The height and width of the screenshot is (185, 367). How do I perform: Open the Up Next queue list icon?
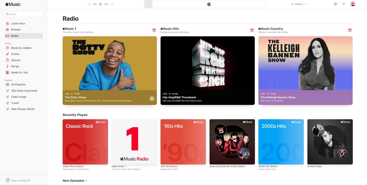pos(343,4)
